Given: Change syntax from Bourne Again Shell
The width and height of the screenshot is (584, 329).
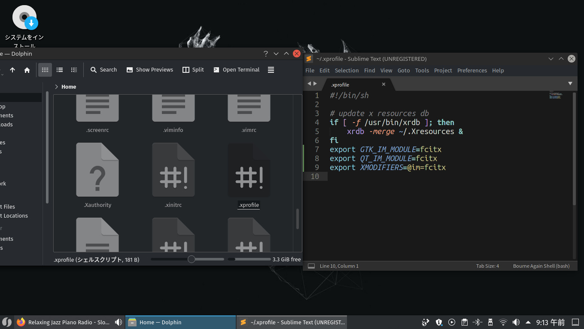Looking at the screenshot, I should [541, 266].
